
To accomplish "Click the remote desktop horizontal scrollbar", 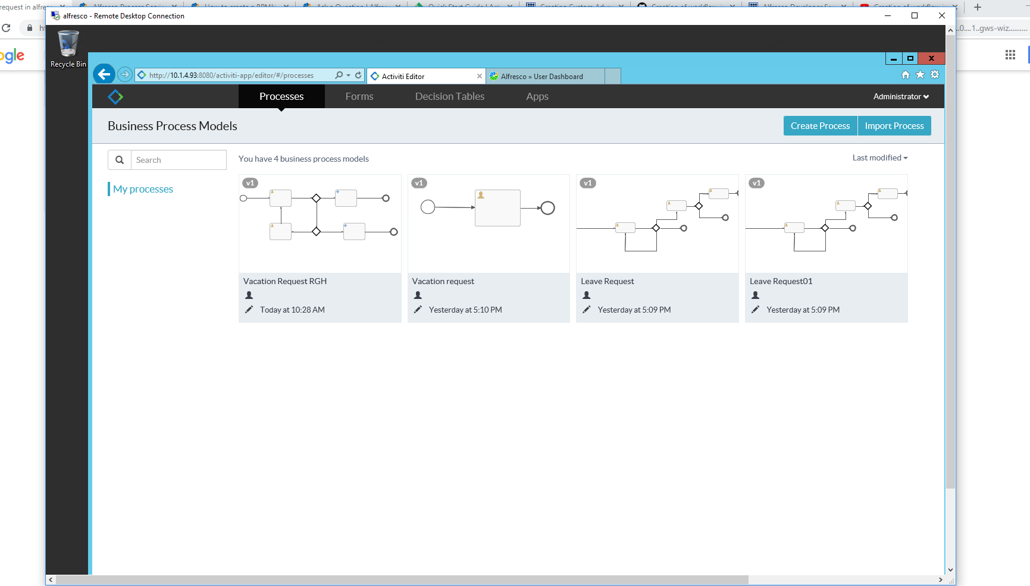I will click(402, 579).
